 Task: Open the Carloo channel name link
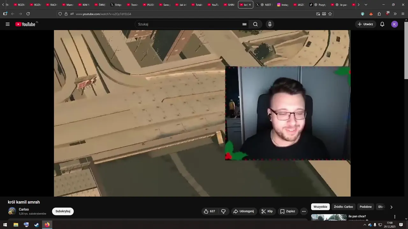point(24,209)
